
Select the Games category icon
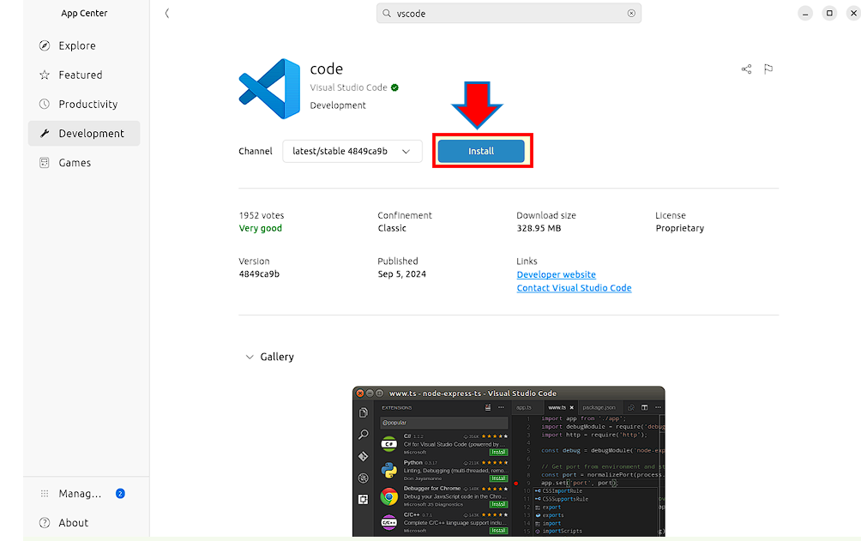(x=45, y=162)
